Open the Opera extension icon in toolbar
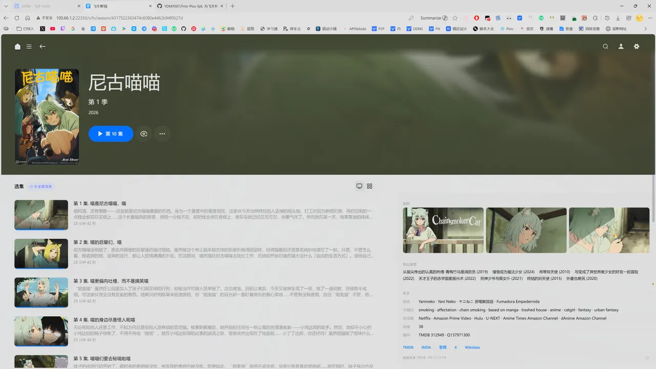Viewport: 656px width, 369px height. pyautogui.click(x=476, y=18)
